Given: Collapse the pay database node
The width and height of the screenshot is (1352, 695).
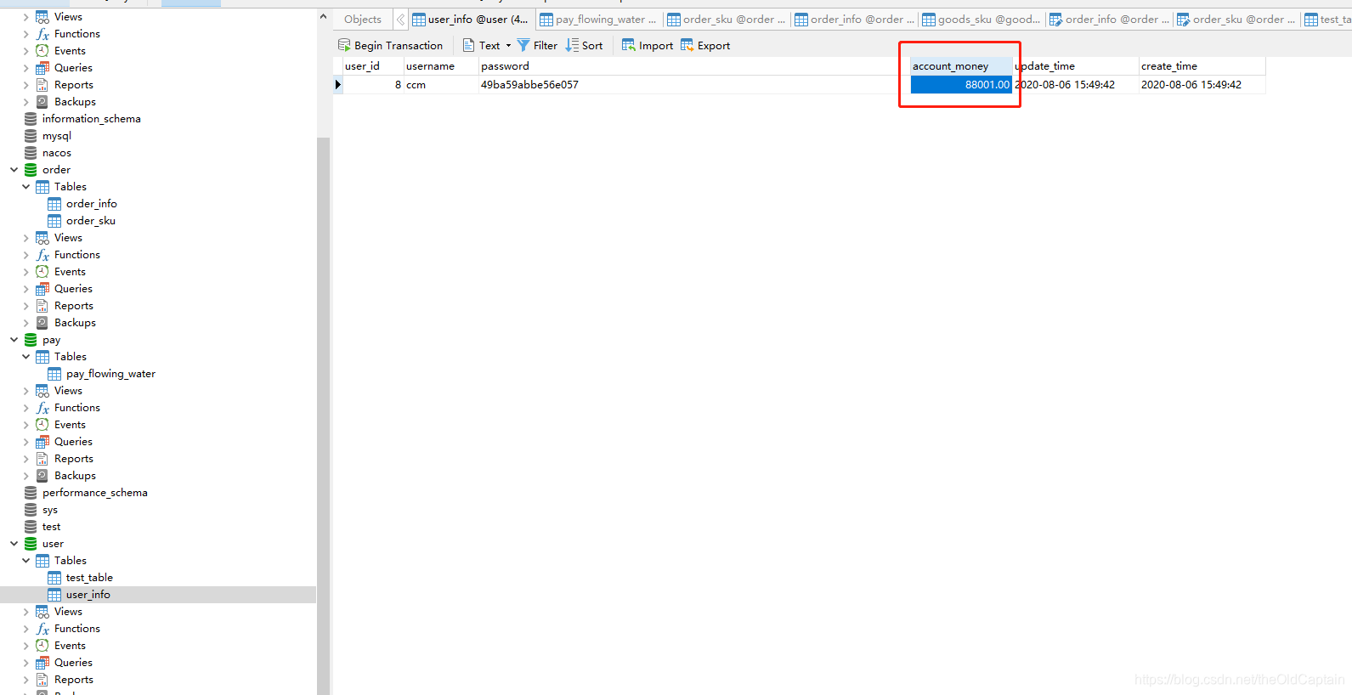Looking at the screenshot, I should coord(14,340).
